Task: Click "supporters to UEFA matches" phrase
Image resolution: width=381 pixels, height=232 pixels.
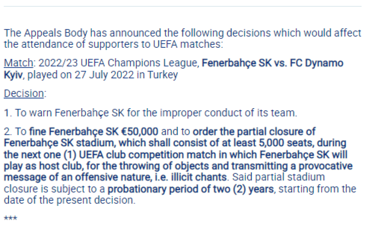Action: click(155, 44)
